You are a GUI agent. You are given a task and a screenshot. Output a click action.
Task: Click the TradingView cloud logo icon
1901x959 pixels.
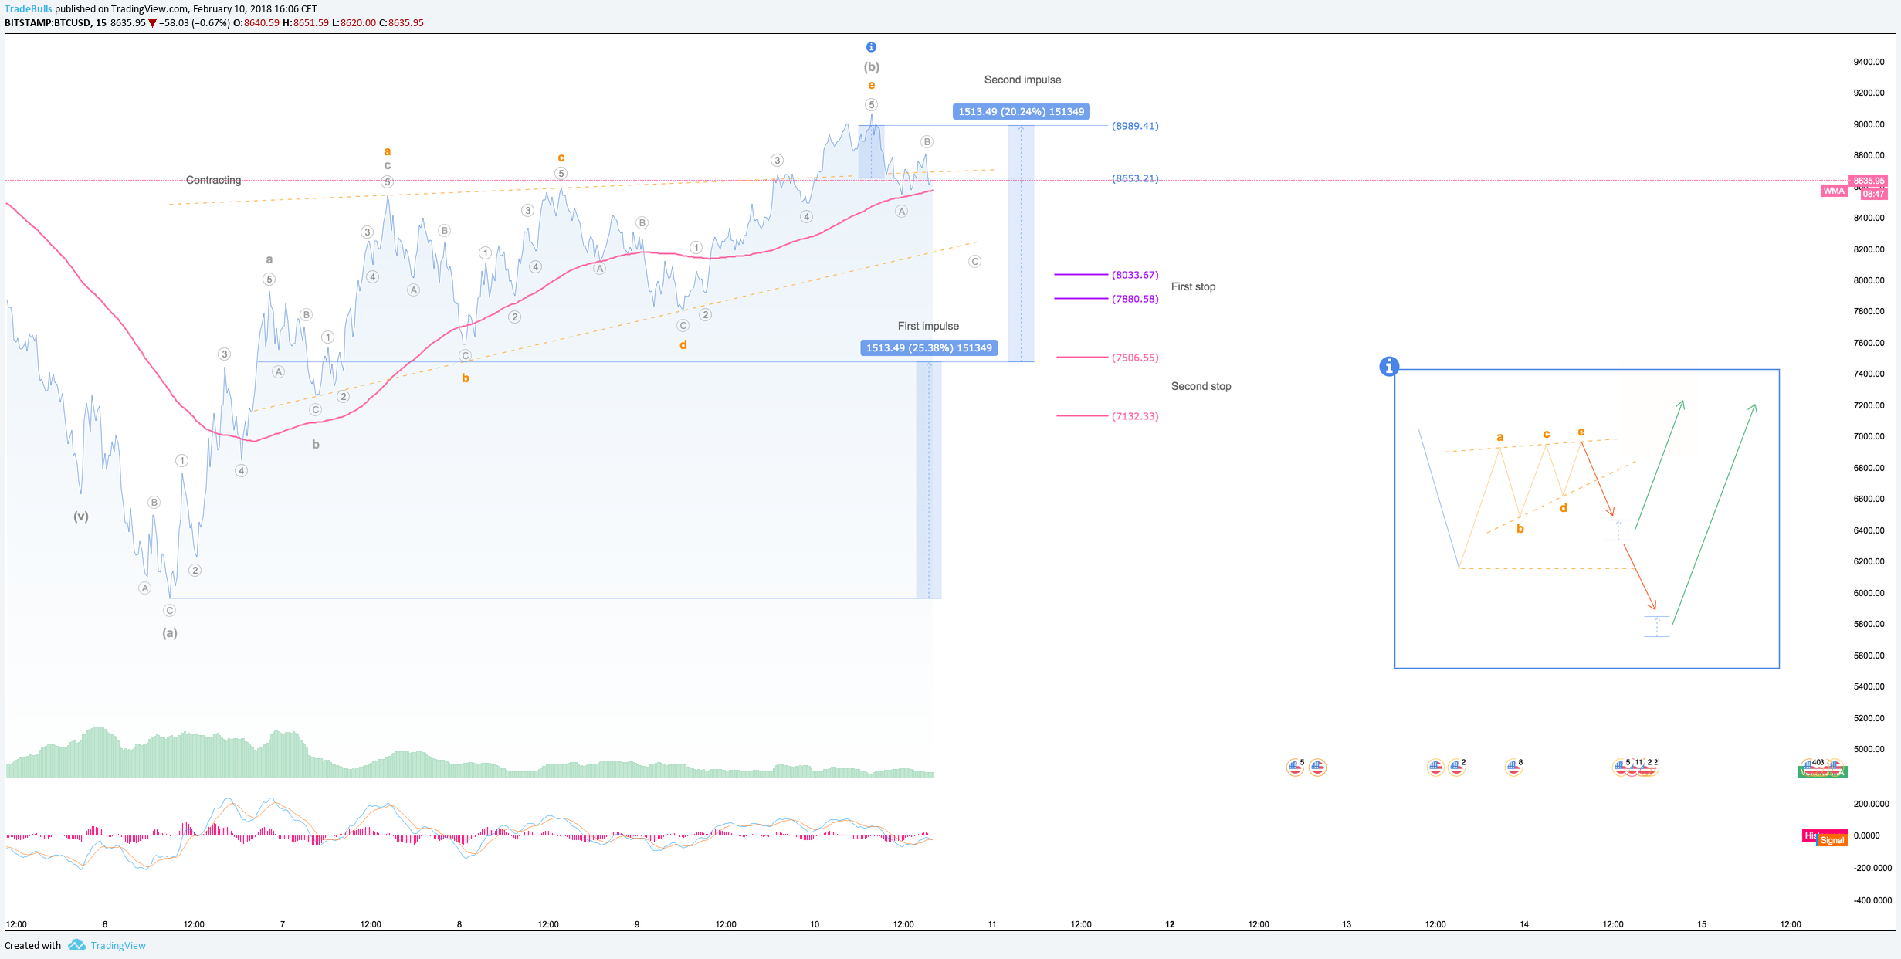pos(76,945)
